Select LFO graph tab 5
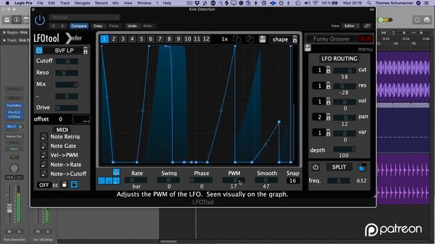The width and height of the screenshot is (435, 244). [x=141, y=39]
